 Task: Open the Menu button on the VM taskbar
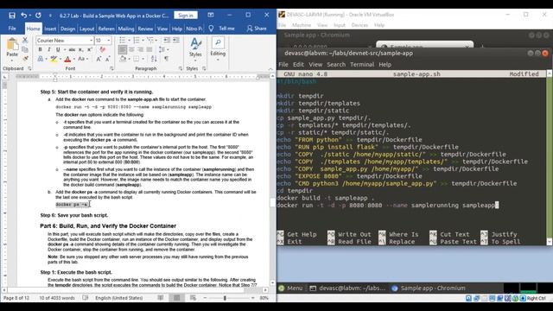[291, 288]
